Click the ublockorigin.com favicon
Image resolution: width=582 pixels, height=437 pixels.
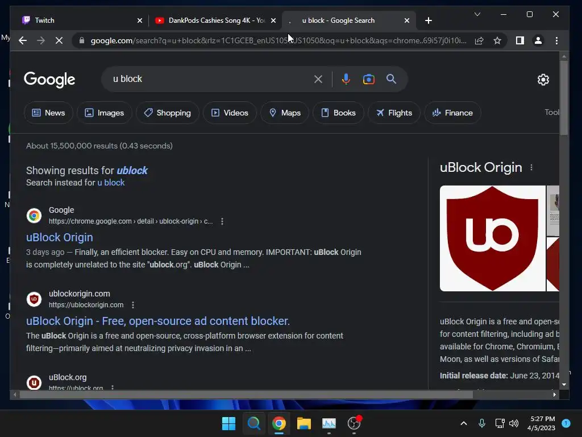pos(34,299)
